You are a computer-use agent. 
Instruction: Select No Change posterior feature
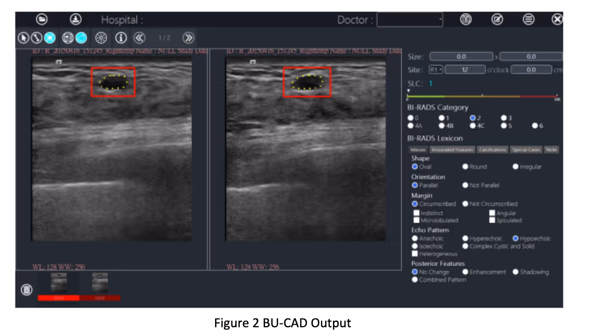(415, 272)
